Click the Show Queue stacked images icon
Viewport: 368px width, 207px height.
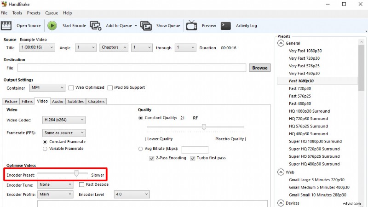pyautogui.click(x=146, y=26)
